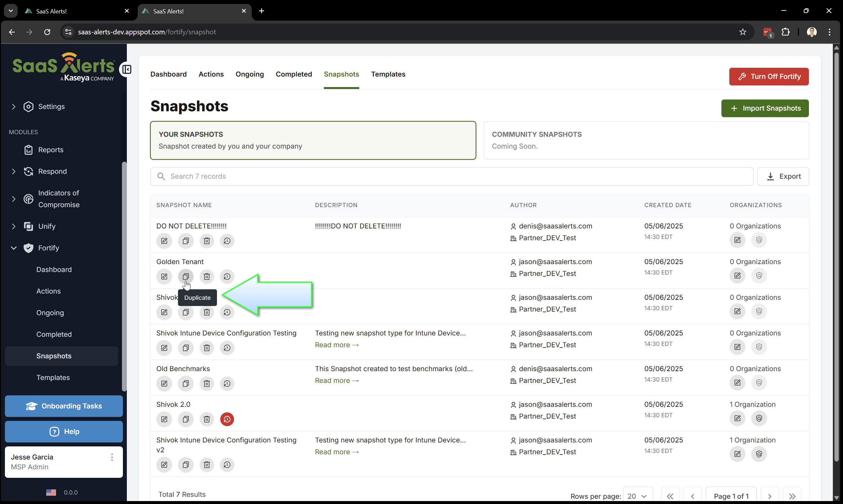Focus the Search 7 records field
Image resolution: width=843 pixels, height=504 pixels.
452,176
